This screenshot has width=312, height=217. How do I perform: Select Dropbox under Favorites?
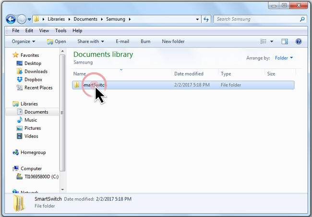[34, 79]
